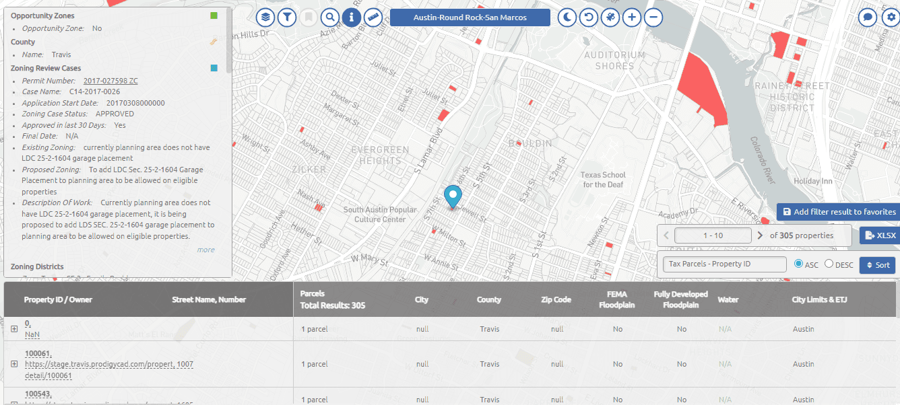900x405 pixels.
Task: Click the Holiday Inn map label
Action: pyautogui.click(x=812, y=181)
